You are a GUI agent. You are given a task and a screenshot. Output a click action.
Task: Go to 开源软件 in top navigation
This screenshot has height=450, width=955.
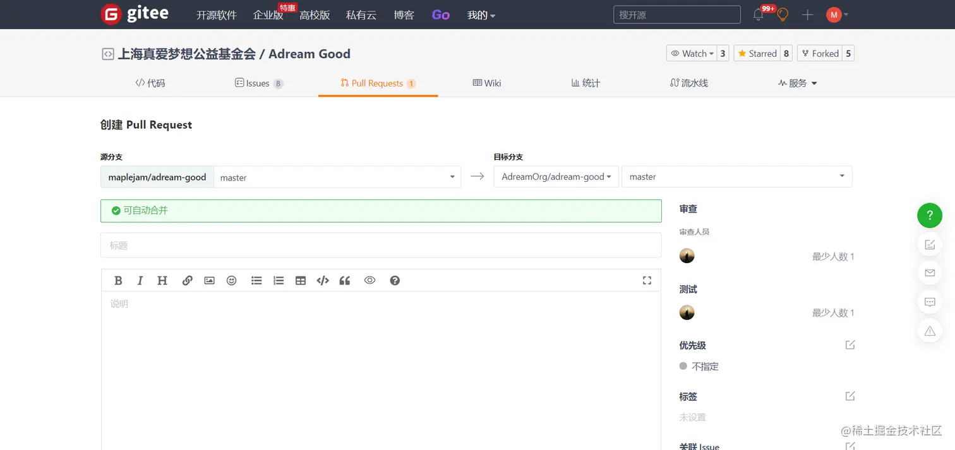[216, 15]
